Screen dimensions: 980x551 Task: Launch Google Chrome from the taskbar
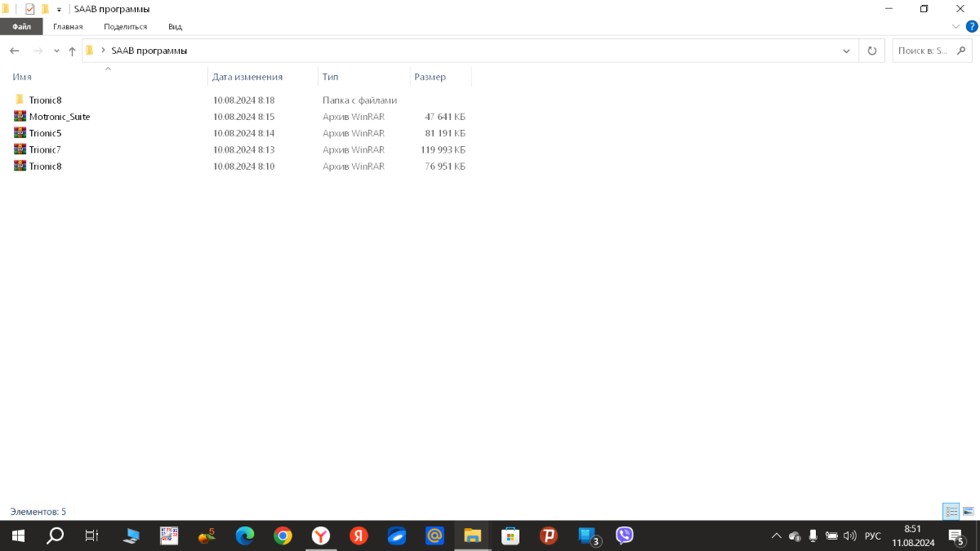tap(283, 535)
